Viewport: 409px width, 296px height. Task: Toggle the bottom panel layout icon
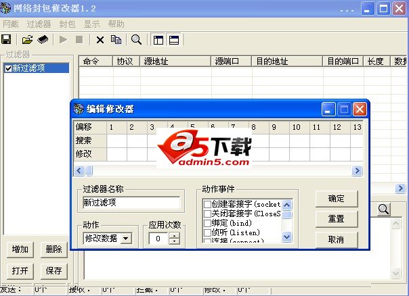(x=174, y=40)
